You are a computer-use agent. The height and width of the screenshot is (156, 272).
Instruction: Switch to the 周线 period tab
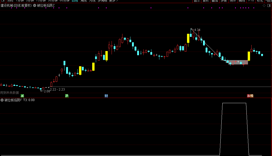point(83,1)
